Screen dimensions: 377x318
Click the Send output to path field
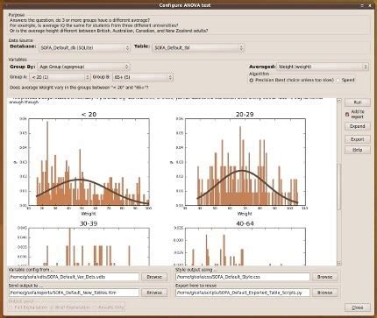click(x=74, y=293)
